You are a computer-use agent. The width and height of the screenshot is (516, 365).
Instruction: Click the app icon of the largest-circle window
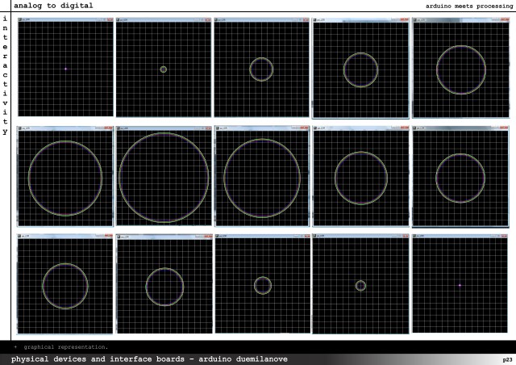tap(119, 127)
